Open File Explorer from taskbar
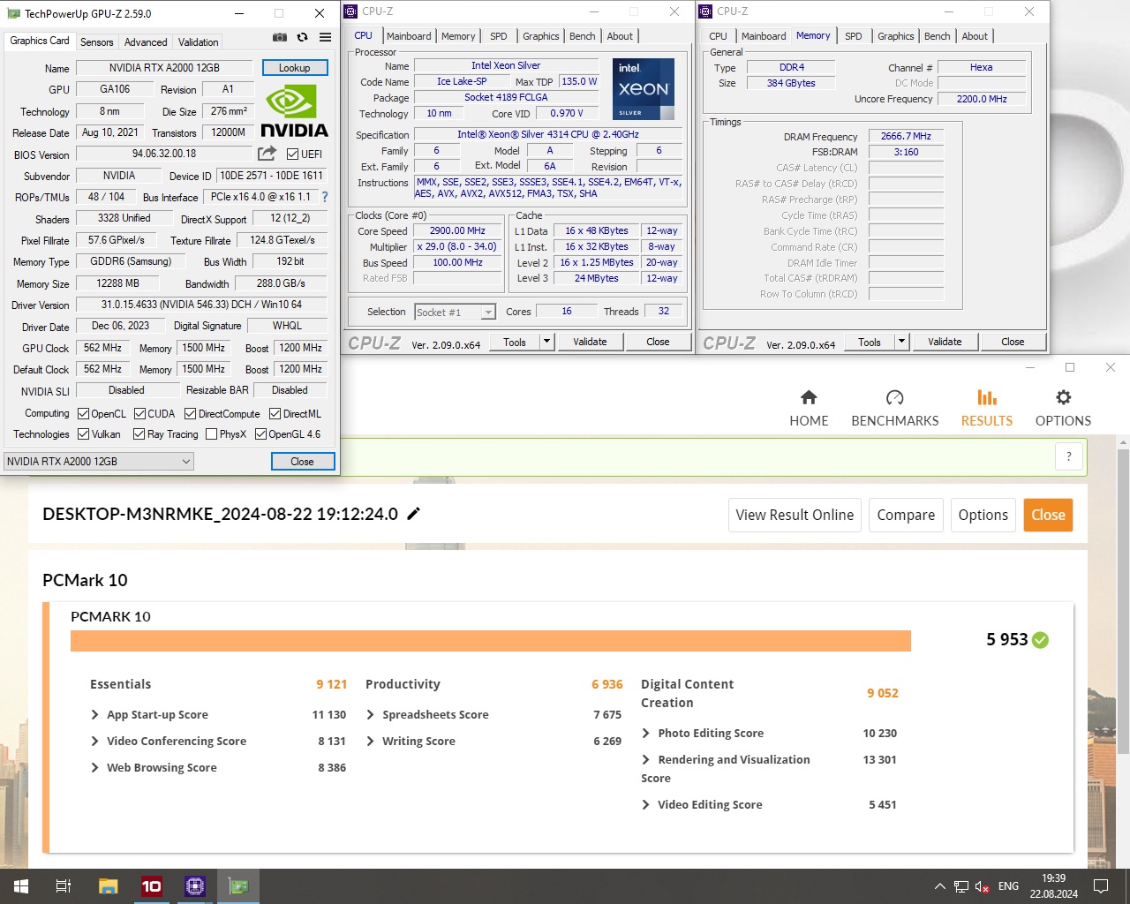The height and width of the screenshot is (904, 1130). [109, 886]
